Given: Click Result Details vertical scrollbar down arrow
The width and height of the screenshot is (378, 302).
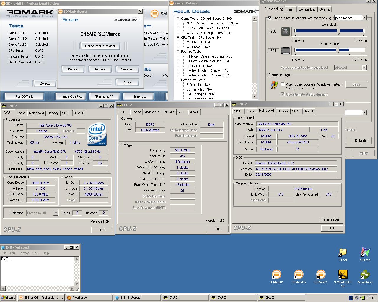Looking at the screenshot, I should pos(255,97).
